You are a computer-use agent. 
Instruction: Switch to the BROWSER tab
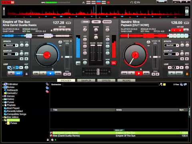tap(66, 80)
